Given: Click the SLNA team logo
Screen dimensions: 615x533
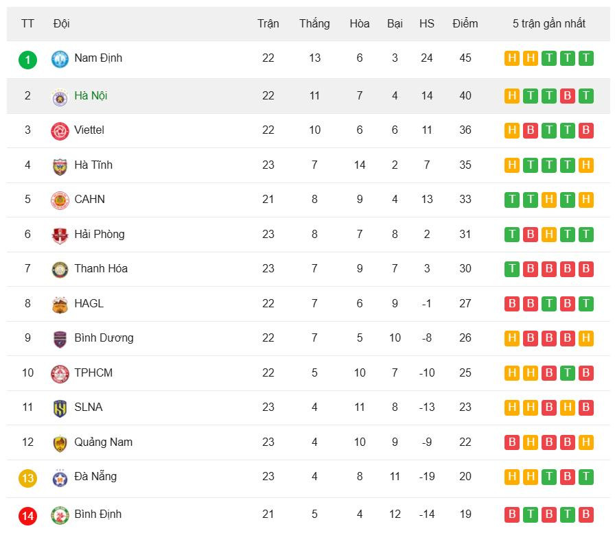Looking at the screenshot, I should click(60, 408).
